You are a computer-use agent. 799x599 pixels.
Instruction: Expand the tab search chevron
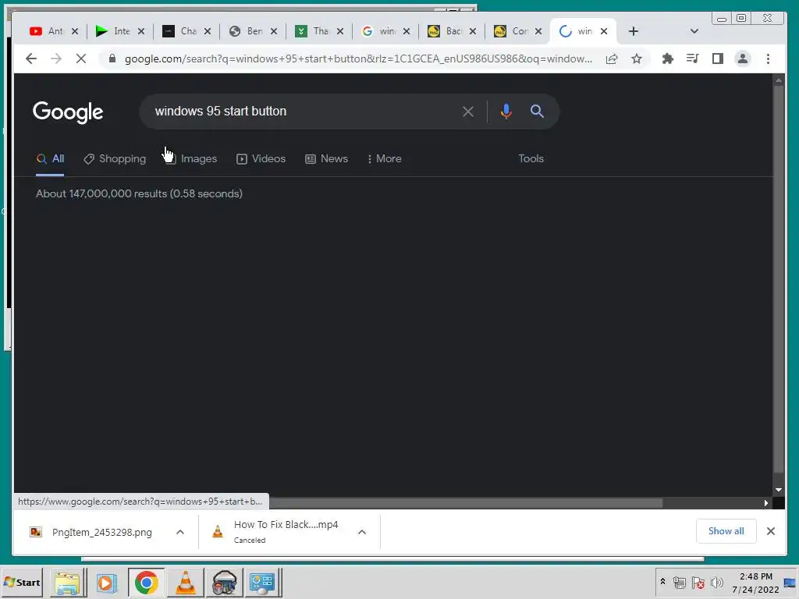(694, 31)
